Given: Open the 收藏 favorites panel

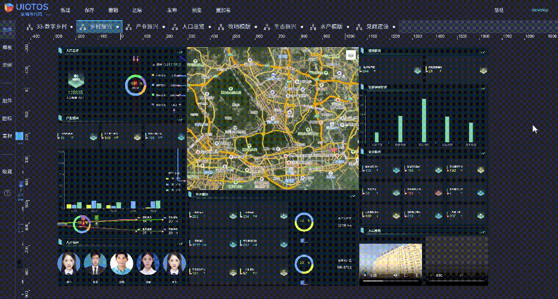Looking at the screenshot, I should click(7, 172).
